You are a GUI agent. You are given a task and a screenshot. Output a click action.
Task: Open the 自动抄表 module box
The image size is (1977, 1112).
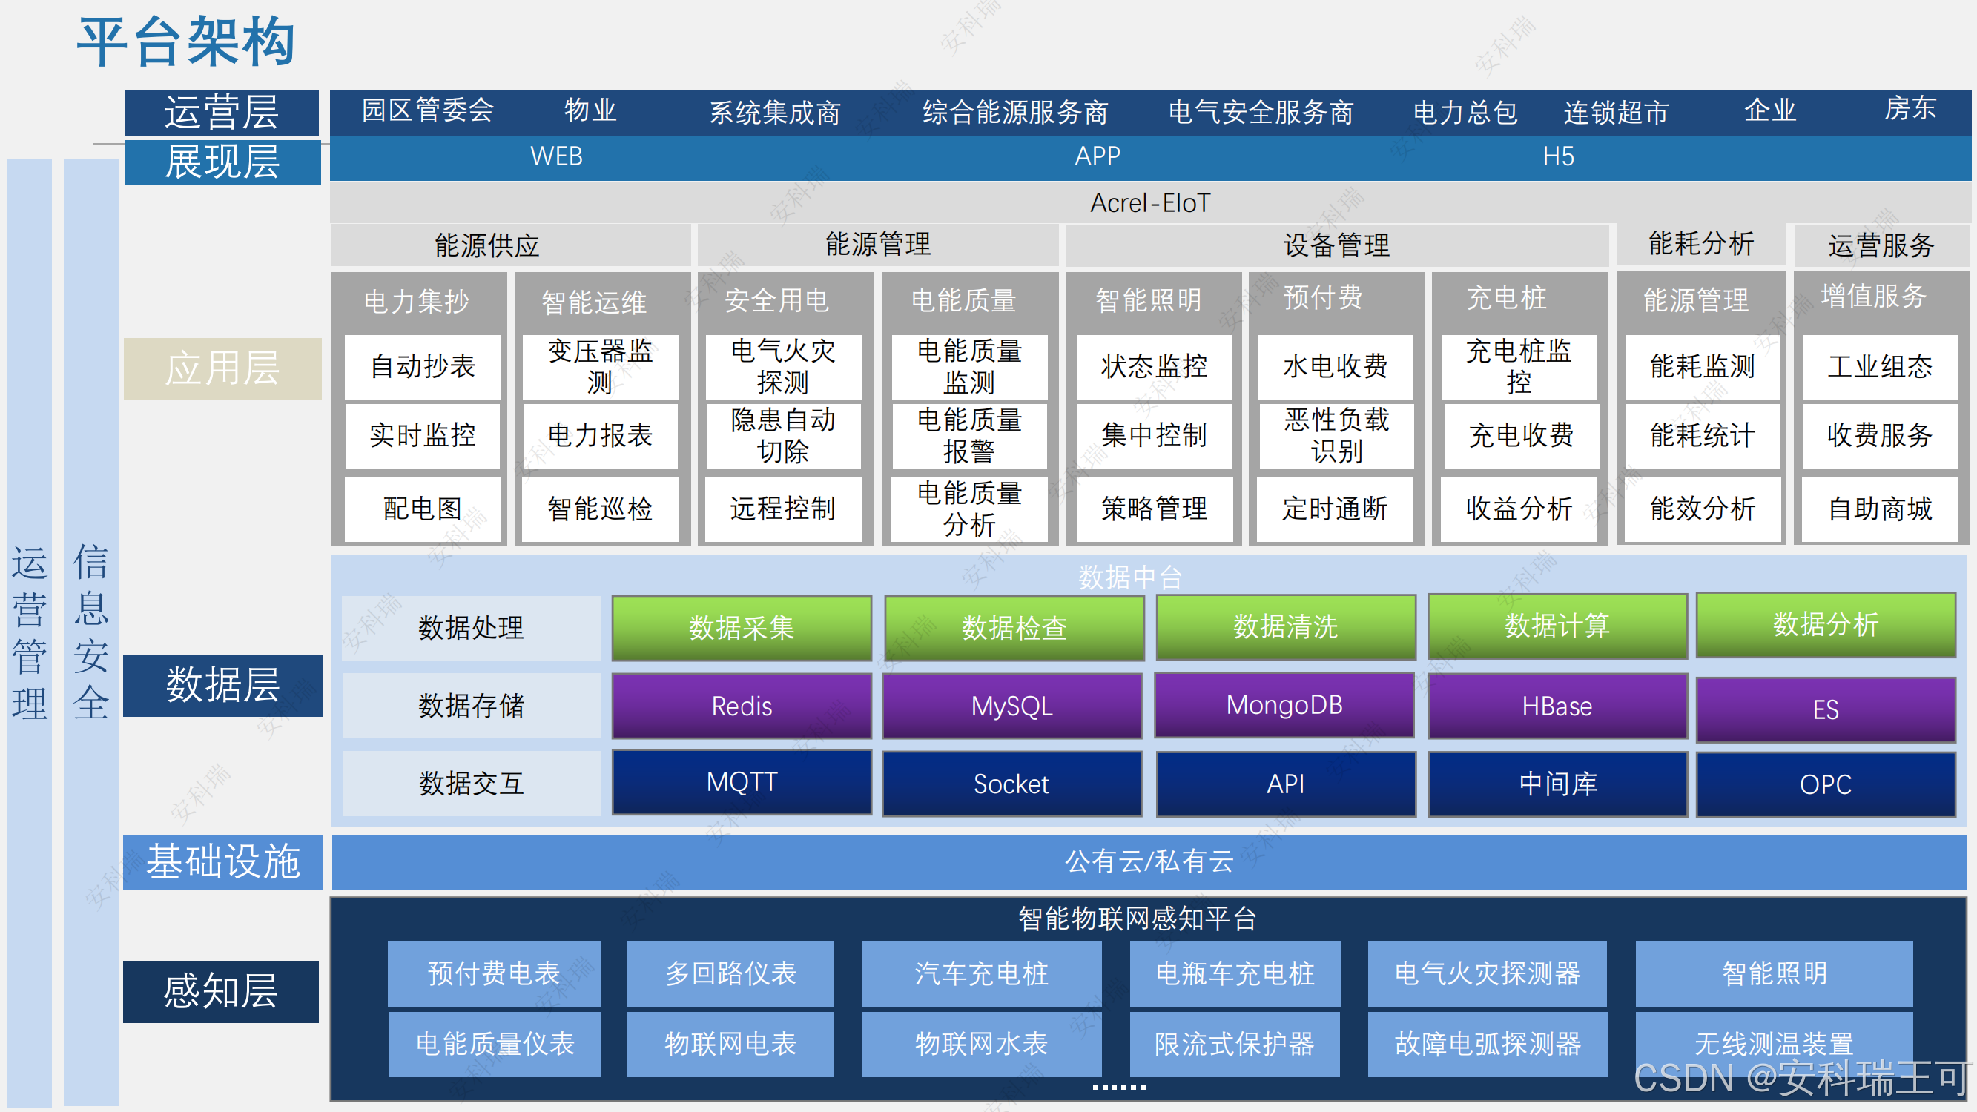click(422, 366)
